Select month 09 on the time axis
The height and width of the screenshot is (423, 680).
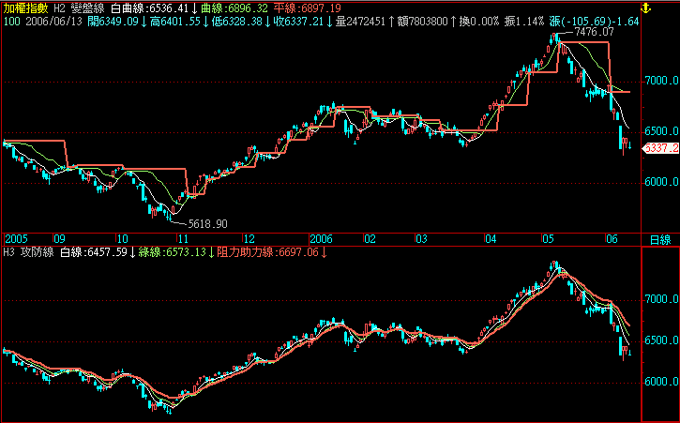click(59, 239)
